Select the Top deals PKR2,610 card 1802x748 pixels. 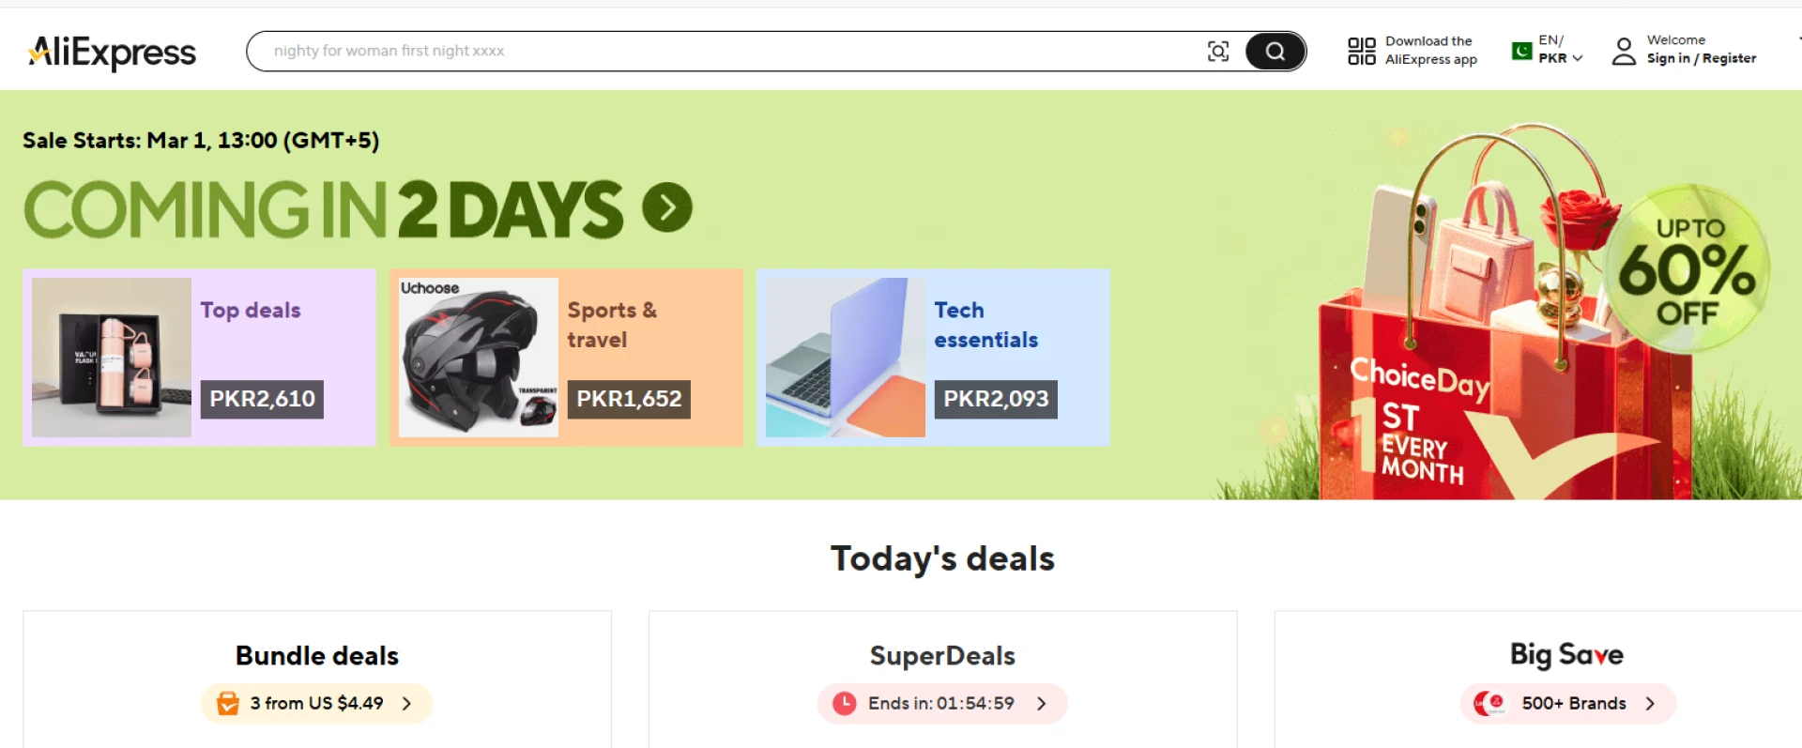[x=198, y=357]
